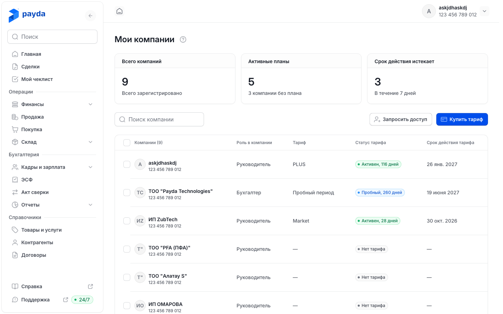The width and height of the screenshot is (503, 314).
Task: Open the askjdhaskdj company name link
Action: 162,163
